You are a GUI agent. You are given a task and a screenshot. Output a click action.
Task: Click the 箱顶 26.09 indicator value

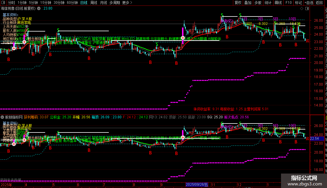(x=100, y=117)
